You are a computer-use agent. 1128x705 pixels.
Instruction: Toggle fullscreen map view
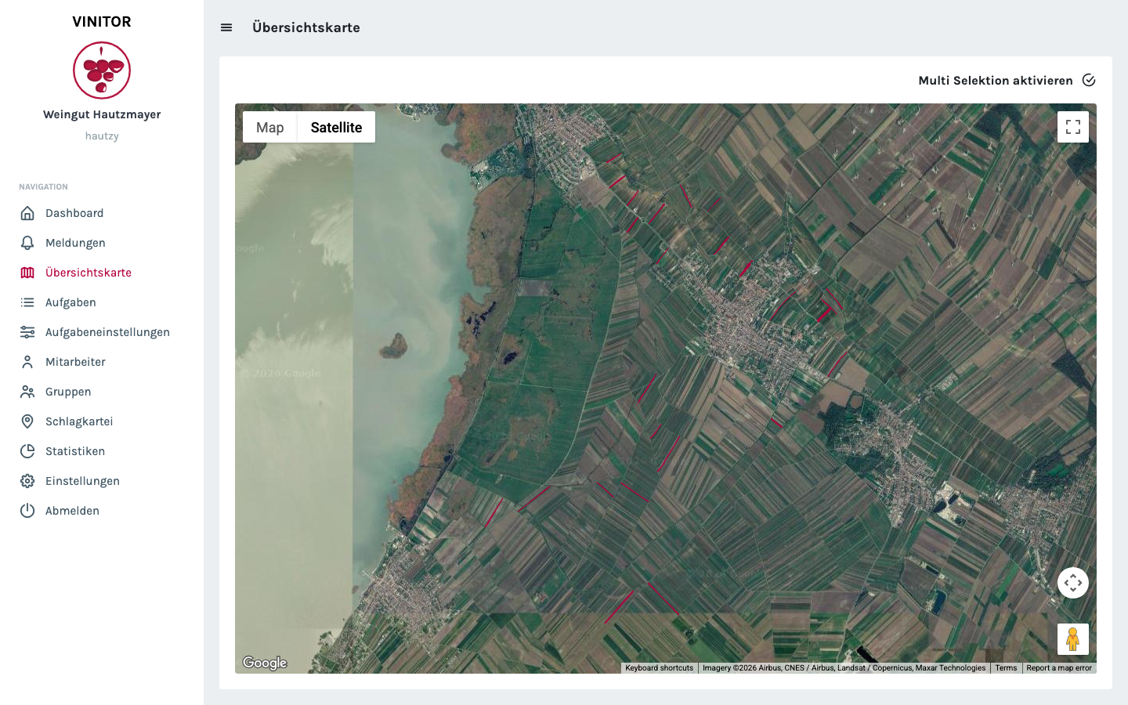tap(1073, 127)
